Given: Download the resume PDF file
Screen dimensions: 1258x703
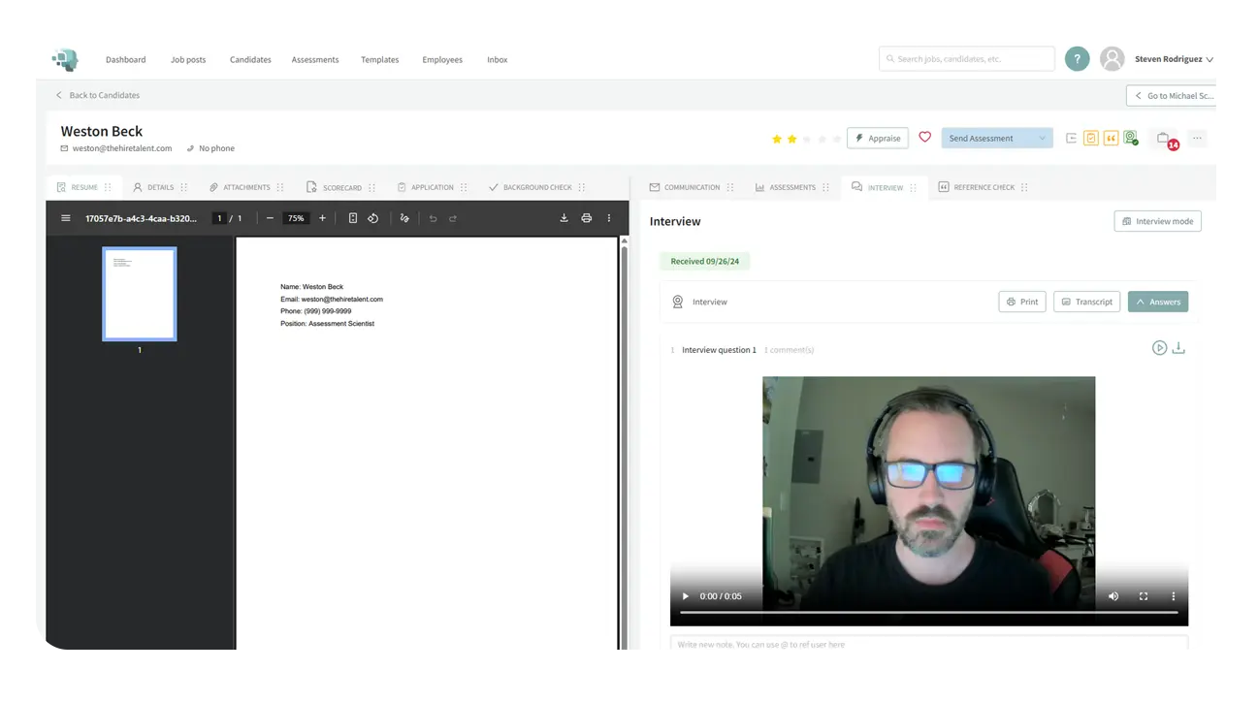Looking at the screenshot, I should point(564,218).
